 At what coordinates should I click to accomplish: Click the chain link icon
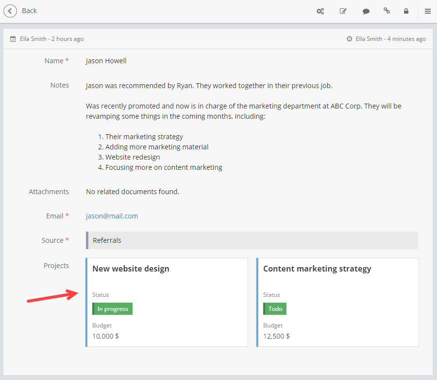pyautogui.click(x=387, y=11)
